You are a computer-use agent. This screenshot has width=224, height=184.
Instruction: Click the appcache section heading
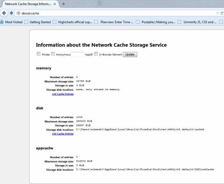coord(44,148)
